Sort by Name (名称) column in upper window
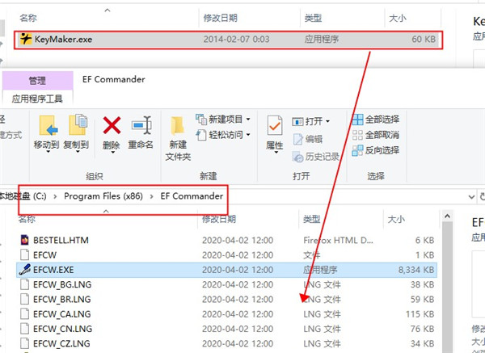 28,18
